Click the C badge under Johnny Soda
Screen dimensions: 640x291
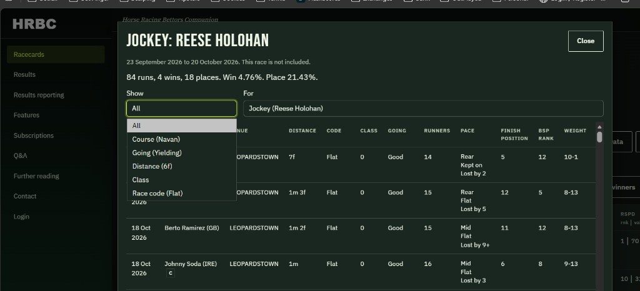click(x=171, y=273)
